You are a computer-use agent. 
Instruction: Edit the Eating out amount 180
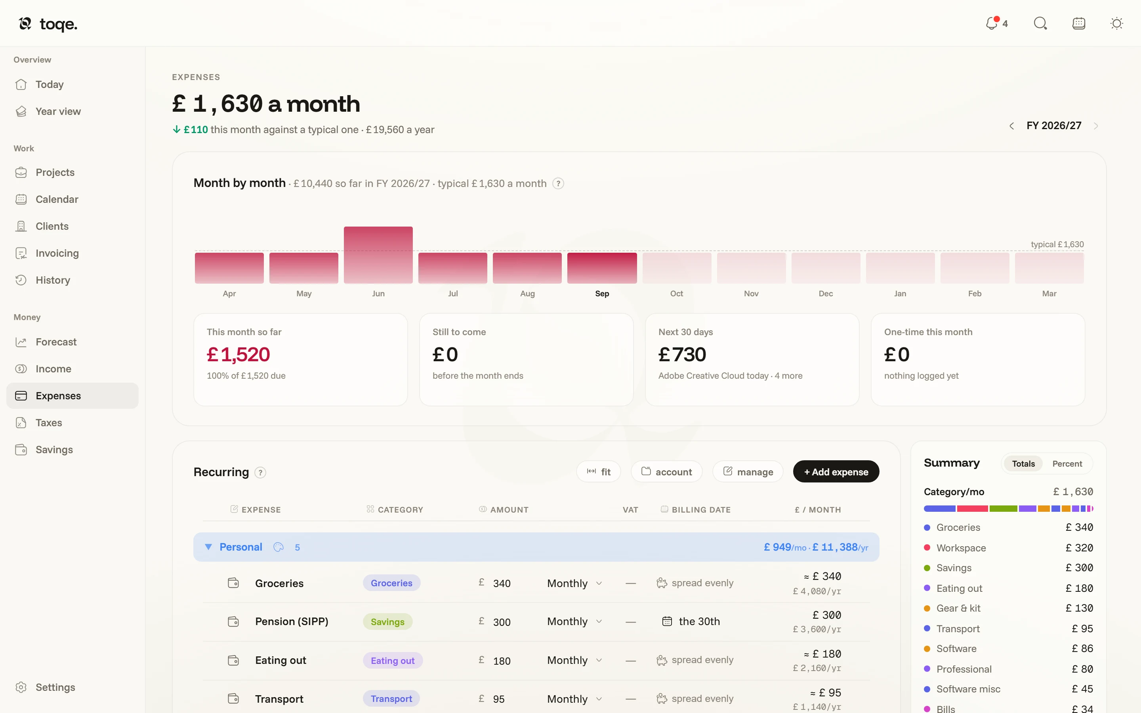(502, 661)
